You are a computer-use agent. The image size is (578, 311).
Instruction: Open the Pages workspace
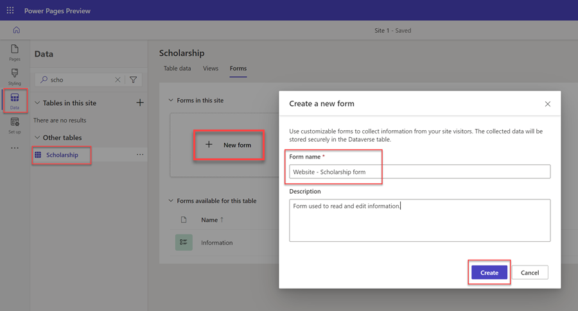15,53
